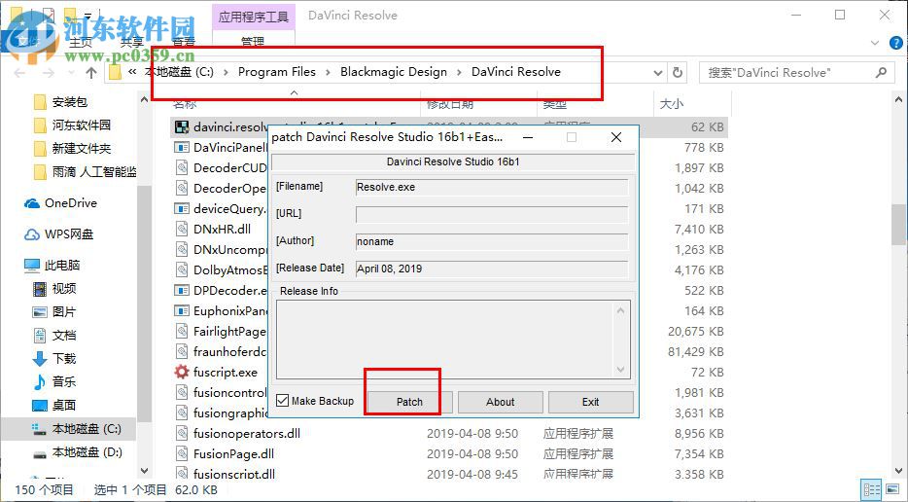Click the Patch button

pyautogui.click(x=409, y=402)
